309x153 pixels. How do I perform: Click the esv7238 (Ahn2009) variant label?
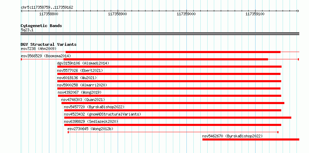(39, 49)
